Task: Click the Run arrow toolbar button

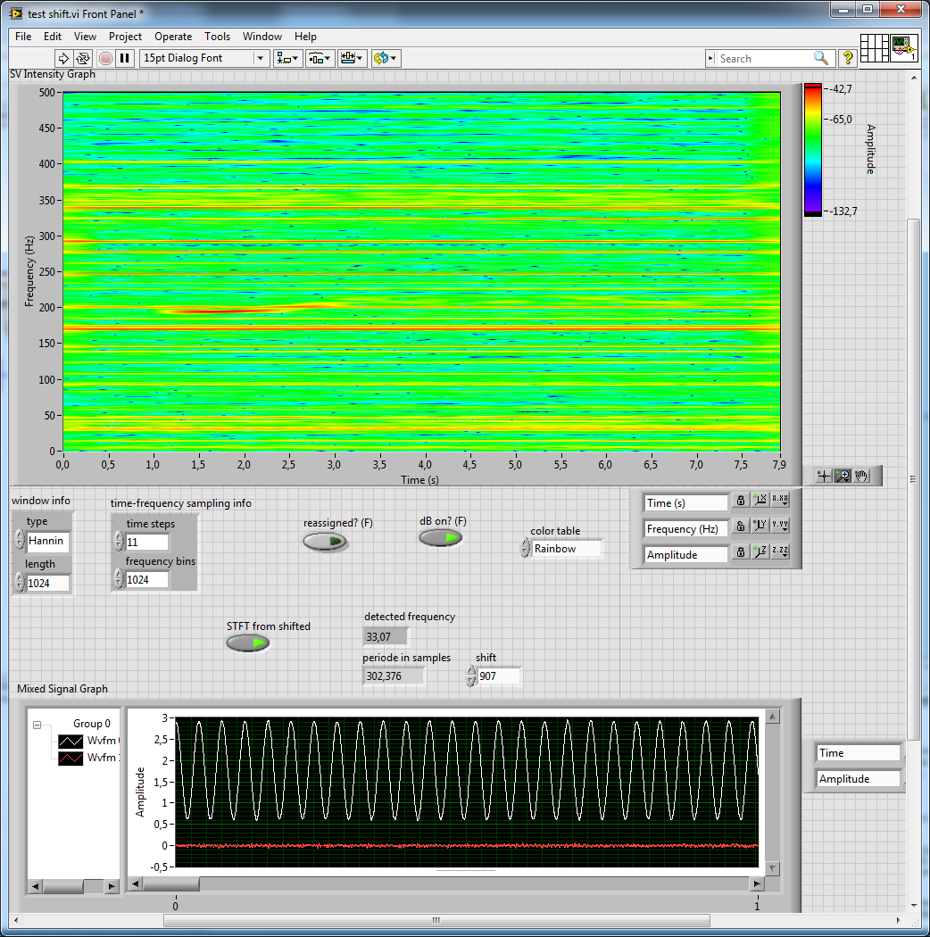Action: [x=63, y=58]
